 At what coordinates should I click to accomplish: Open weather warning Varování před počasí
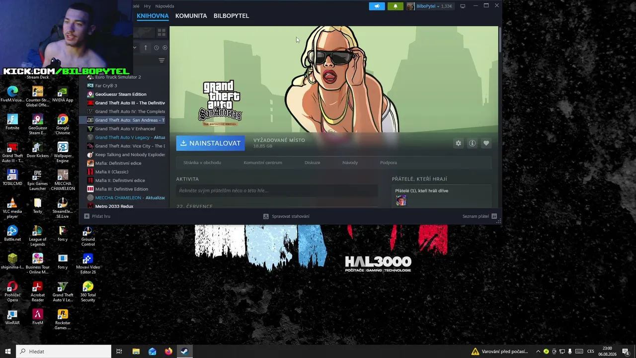[x=499, y=352]
